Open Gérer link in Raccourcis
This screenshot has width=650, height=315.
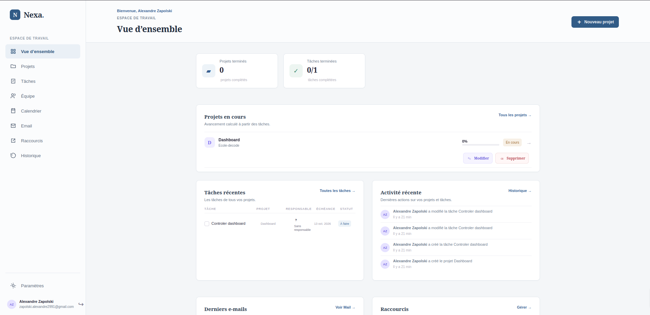(524, 307)
